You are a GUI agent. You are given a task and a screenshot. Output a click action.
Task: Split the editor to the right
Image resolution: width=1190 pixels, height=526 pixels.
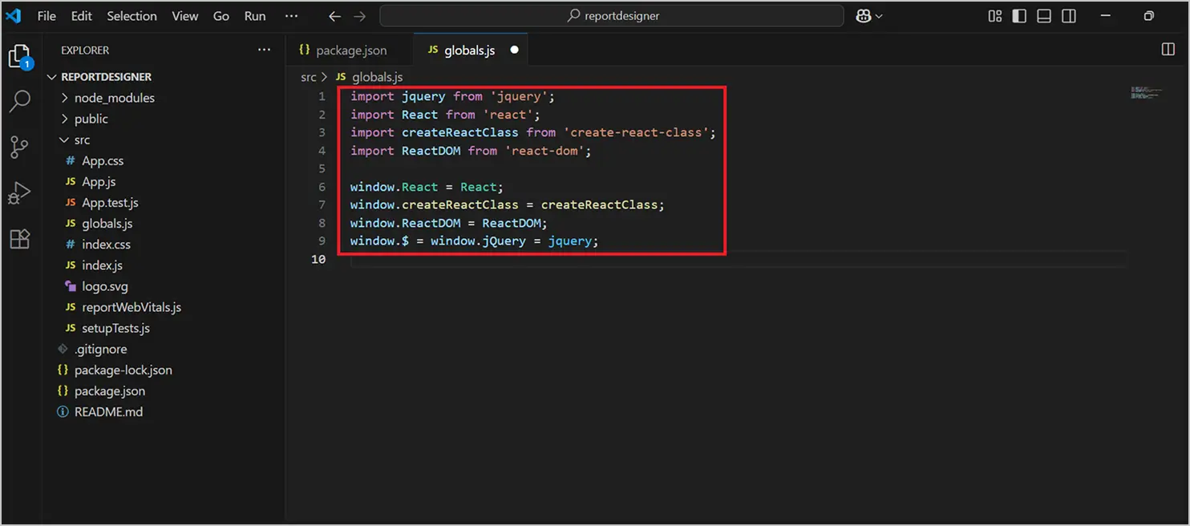(1168, 50)
